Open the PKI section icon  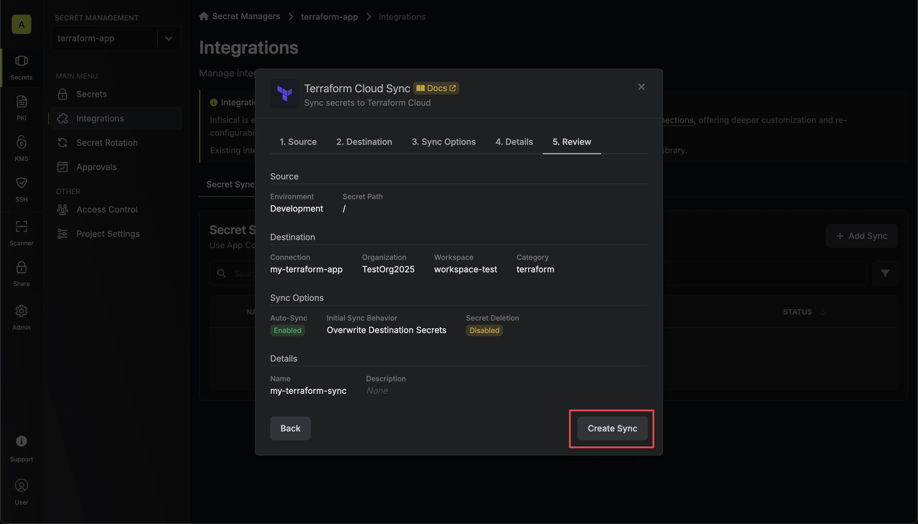pyautogui.click(x=21, y=108)
